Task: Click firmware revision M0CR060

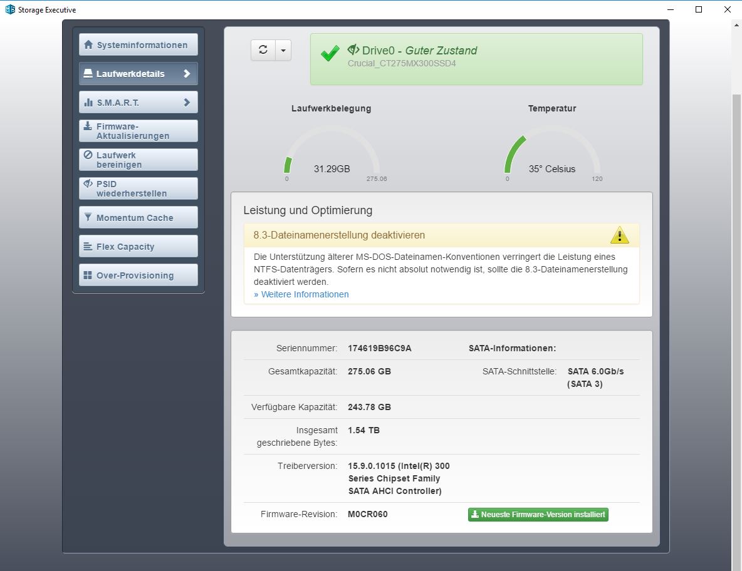Action: pyautogui.click(x=368, y=514)
